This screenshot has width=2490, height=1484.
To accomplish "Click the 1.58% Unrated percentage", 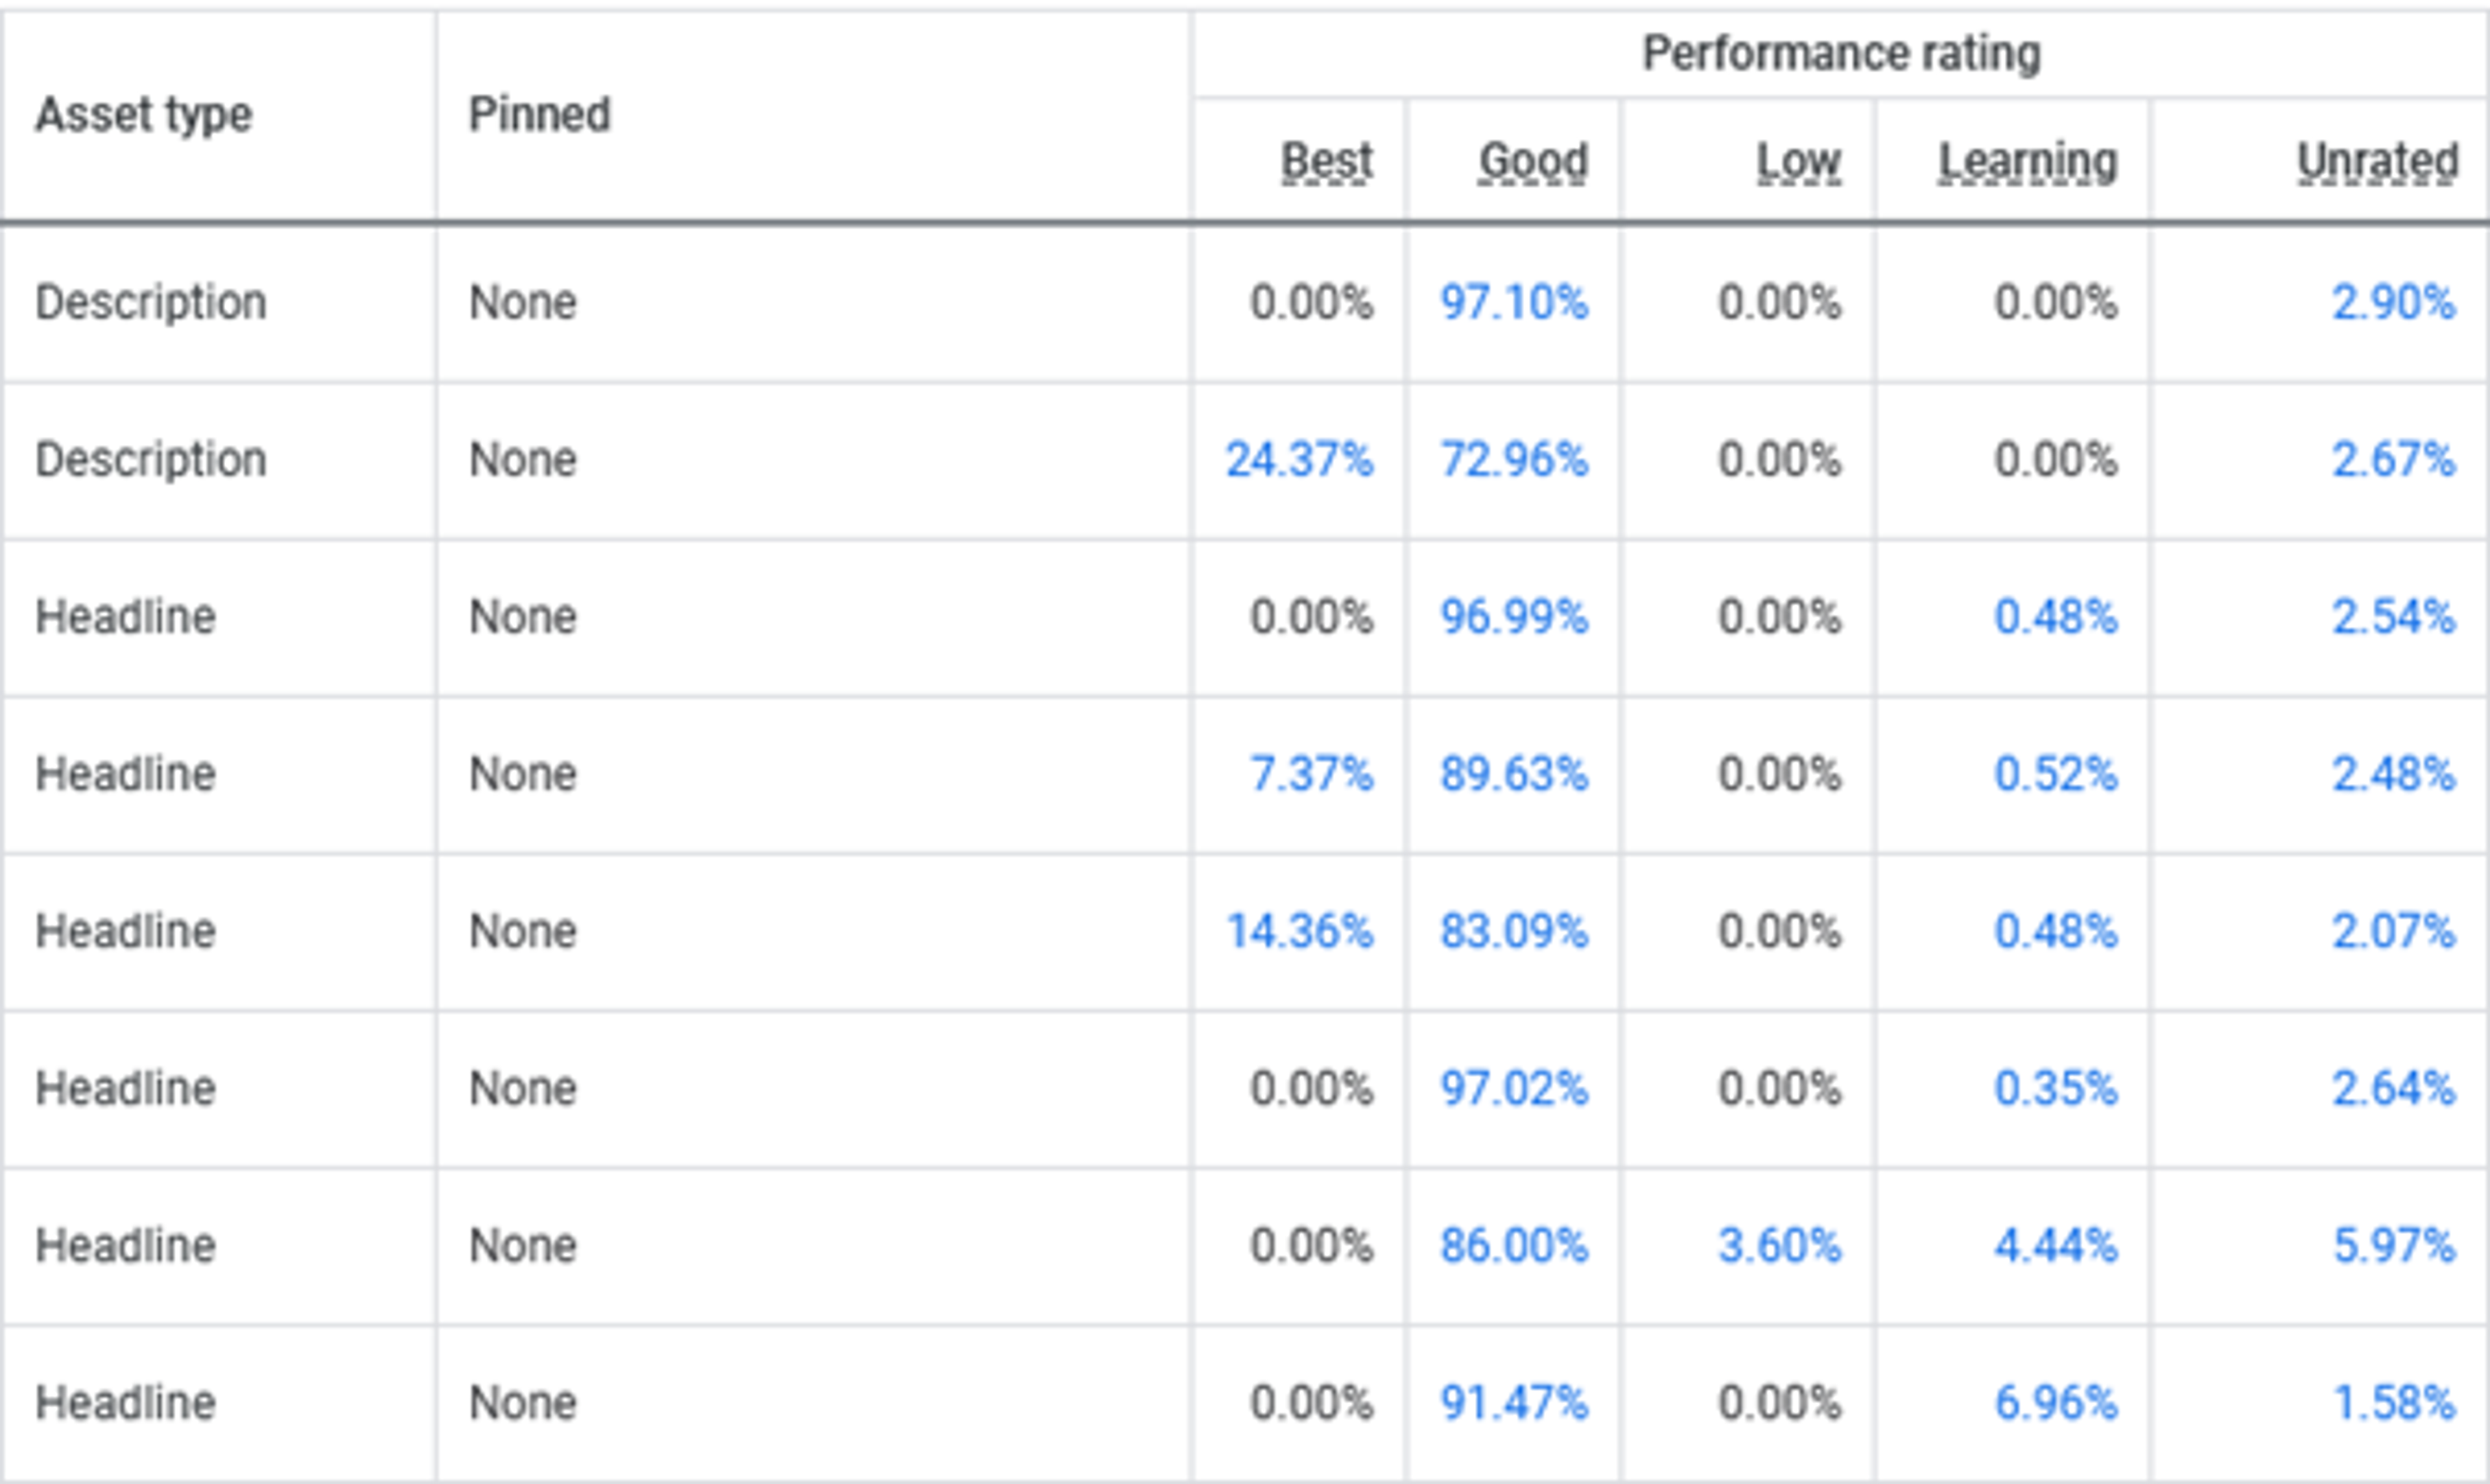I will pos(2394,1403).
